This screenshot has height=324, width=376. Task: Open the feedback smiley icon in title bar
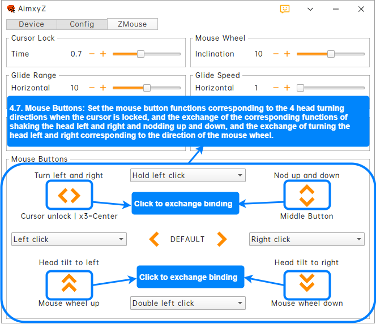(285, 9)
